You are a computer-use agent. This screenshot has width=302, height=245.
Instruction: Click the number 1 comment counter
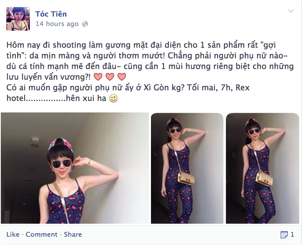pyautogui.click(x=292, y=234)
